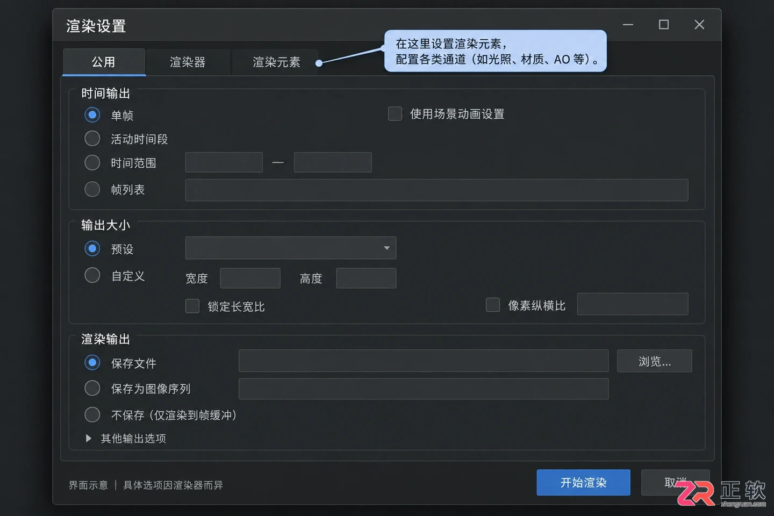The image size is (774, 516).
Task: Click the 时间范围 end frame field
Action: click(333, 162)
